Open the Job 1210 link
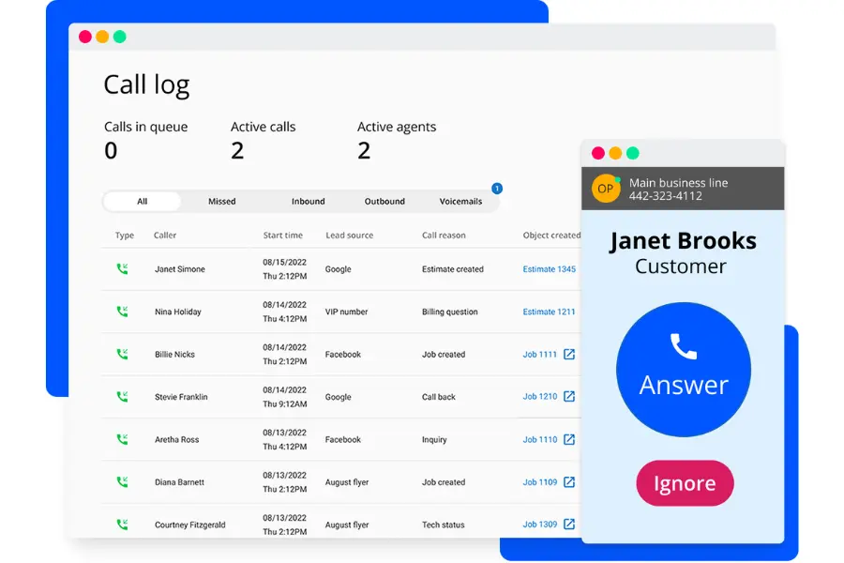This screenshot has height=563, width=844. click(540, 397)
